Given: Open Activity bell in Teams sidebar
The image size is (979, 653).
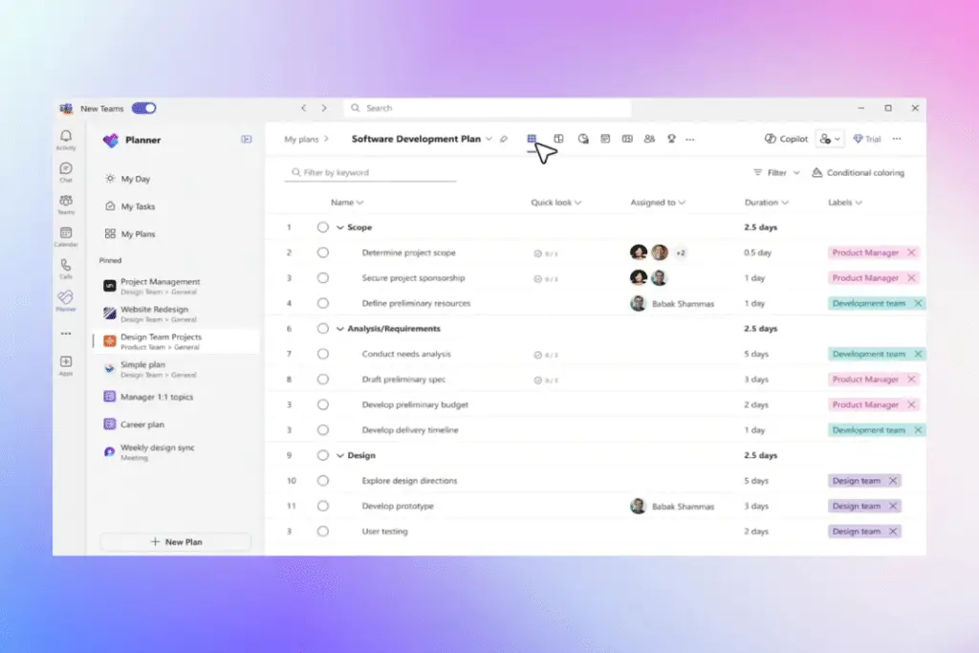Looking at the screenshot, I should 66,139.
